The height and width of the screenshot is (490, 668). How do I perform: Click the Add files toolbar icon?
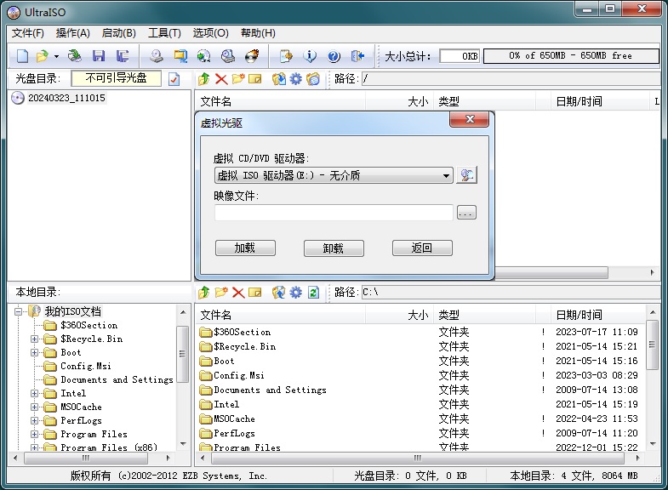click(x=286, y=56)
